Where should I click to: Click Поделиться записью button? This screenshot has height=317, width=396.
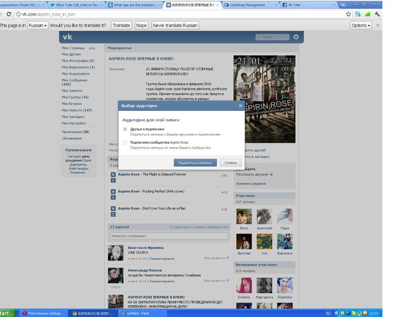pos(195,163)
